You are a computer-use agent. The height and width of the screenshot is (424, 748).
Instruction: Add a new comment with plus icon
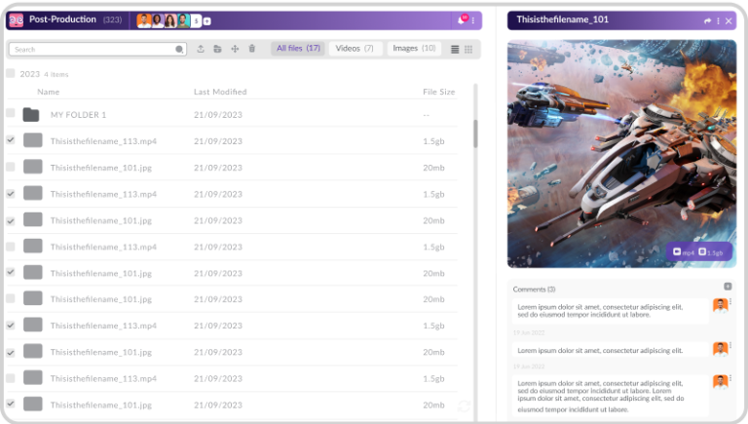pyautogui.click(x=728, y=287)
